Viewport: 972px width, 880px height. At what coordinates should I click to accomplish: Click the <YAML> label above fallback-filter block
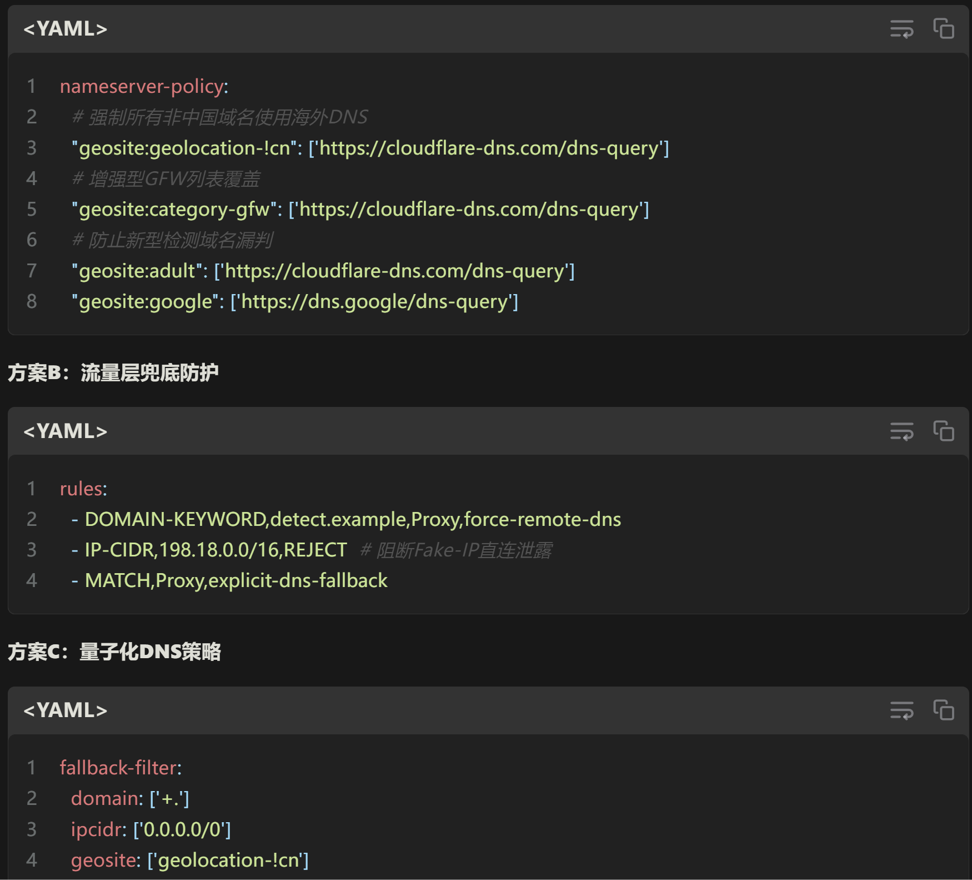[x=66, y=710]
